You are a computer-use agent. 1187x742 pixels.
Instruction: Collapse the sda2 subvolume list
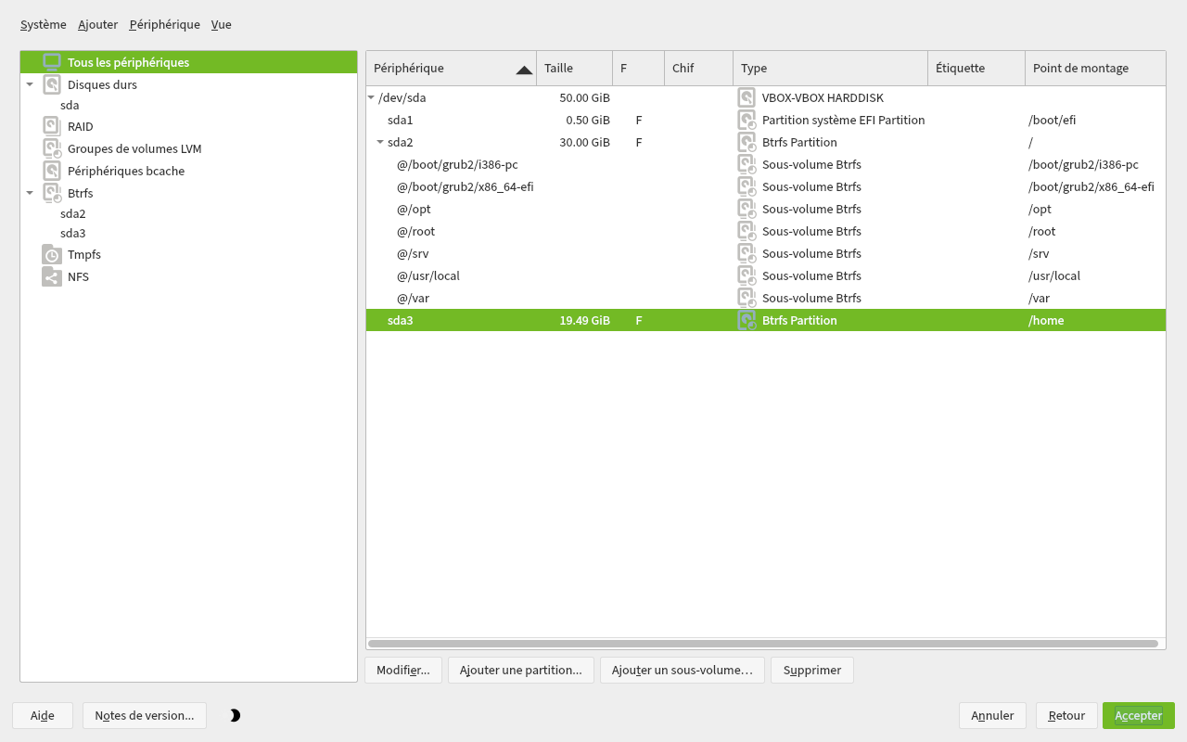pos(380,142)
